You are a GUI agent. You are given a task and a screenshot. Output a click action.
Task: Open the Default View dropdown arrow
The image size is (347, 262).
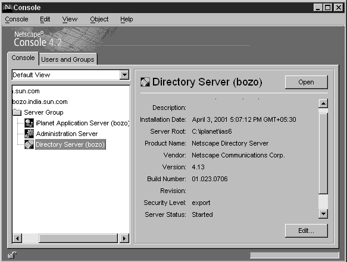(x=124, y=75)
